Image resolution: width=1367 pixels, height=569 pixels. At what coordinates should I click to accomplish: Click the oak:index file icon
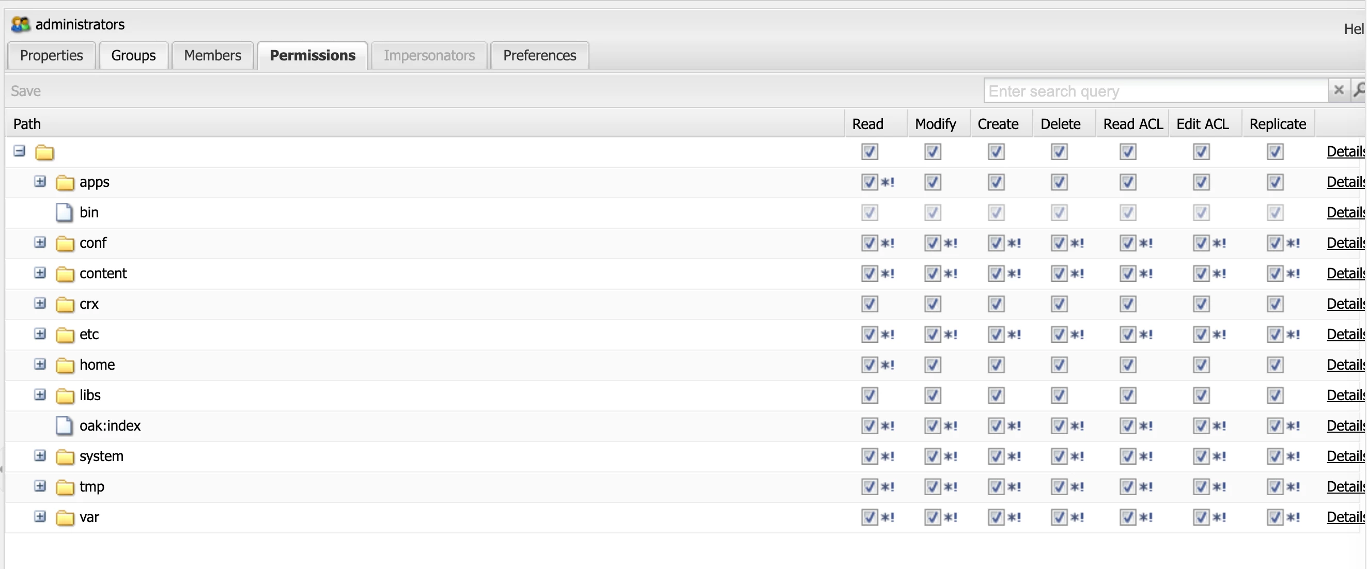click(64, 426)
